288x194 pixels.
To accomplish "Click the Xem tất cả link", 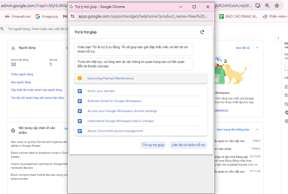I will tap(242, 48).
